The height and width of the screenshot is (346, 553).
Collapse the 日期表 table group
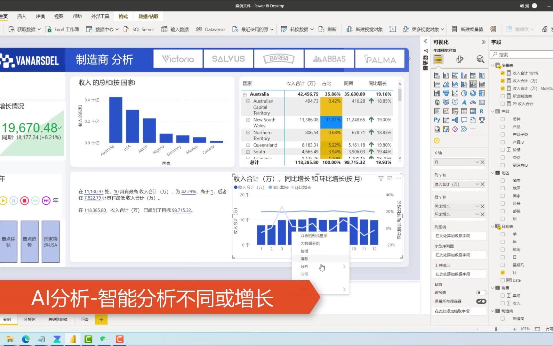(x=493, y=227)
